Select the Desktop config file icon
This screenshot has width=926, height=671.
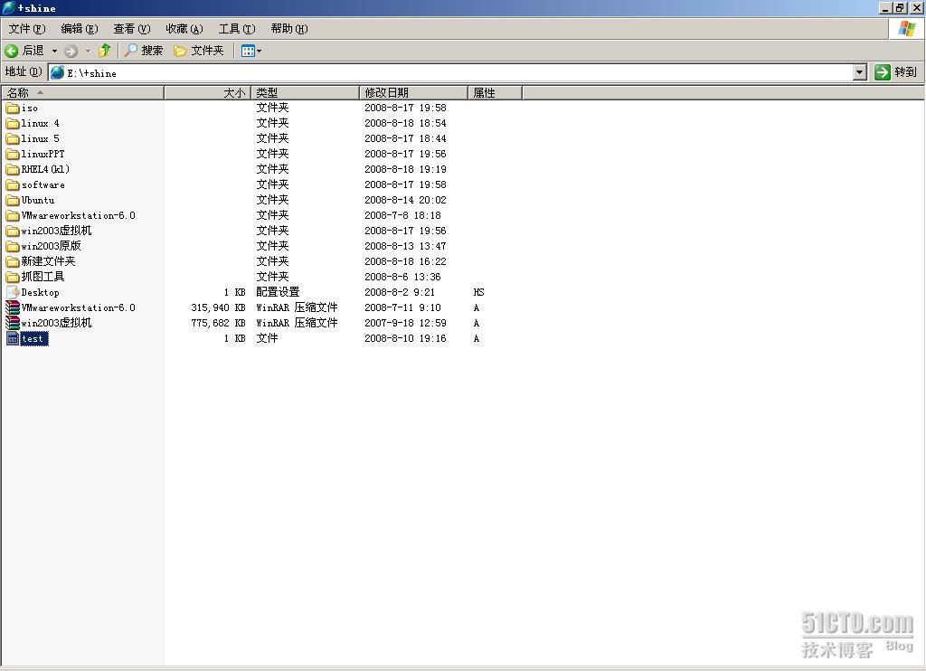coord(13,292)
